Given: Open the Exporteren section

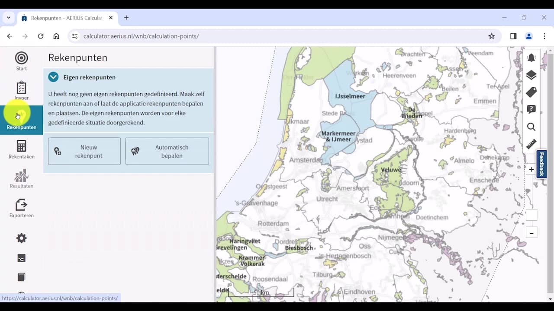Looking at the screenshot, I should (x=21, y=208).
